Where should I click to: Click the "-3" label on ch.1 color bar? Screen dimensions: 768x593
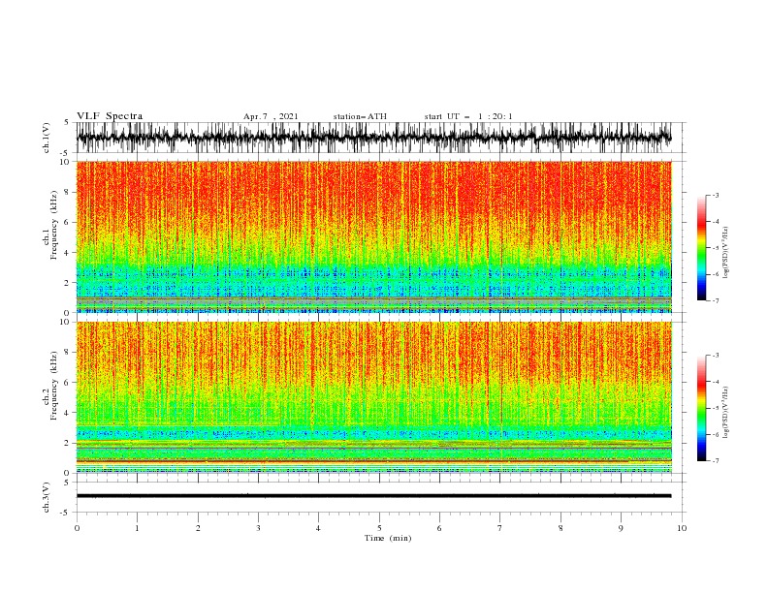(716, 195)
